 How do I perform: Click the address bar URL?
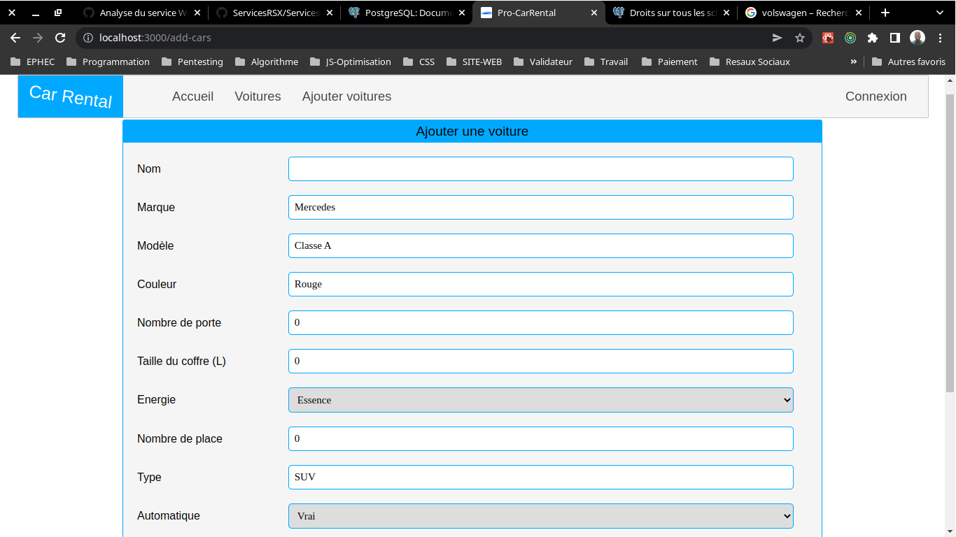click(155, 38)
